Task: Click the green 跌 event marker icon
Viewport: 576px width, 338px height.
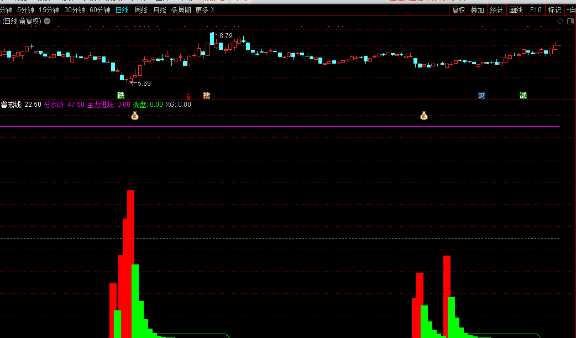Action: [121, 95]
